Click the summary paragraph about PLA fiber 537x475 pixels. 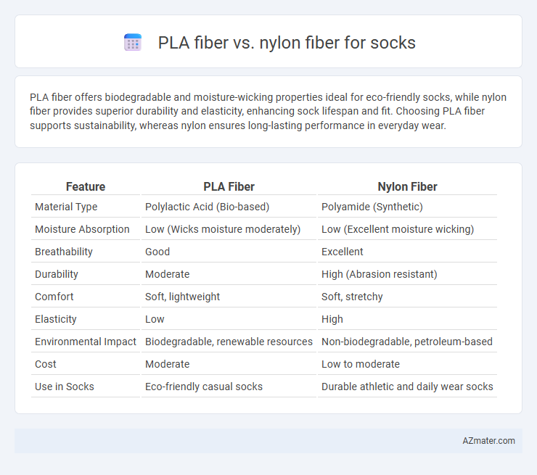tap(268, 111)
